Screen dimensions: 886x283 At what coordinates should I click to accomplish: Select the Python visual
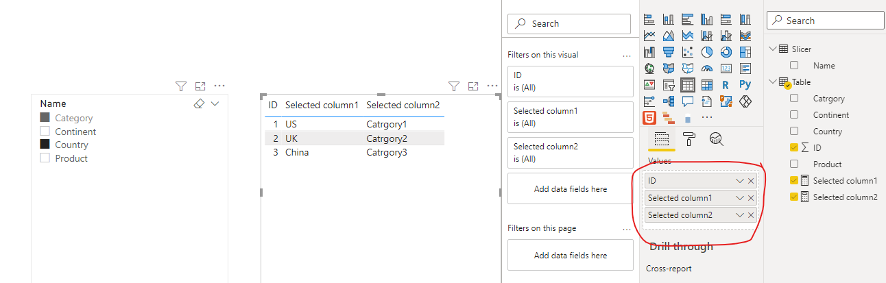745,85
